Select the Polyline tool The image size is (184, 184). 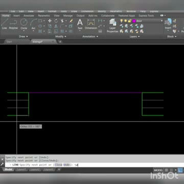[x=13, y=24]
